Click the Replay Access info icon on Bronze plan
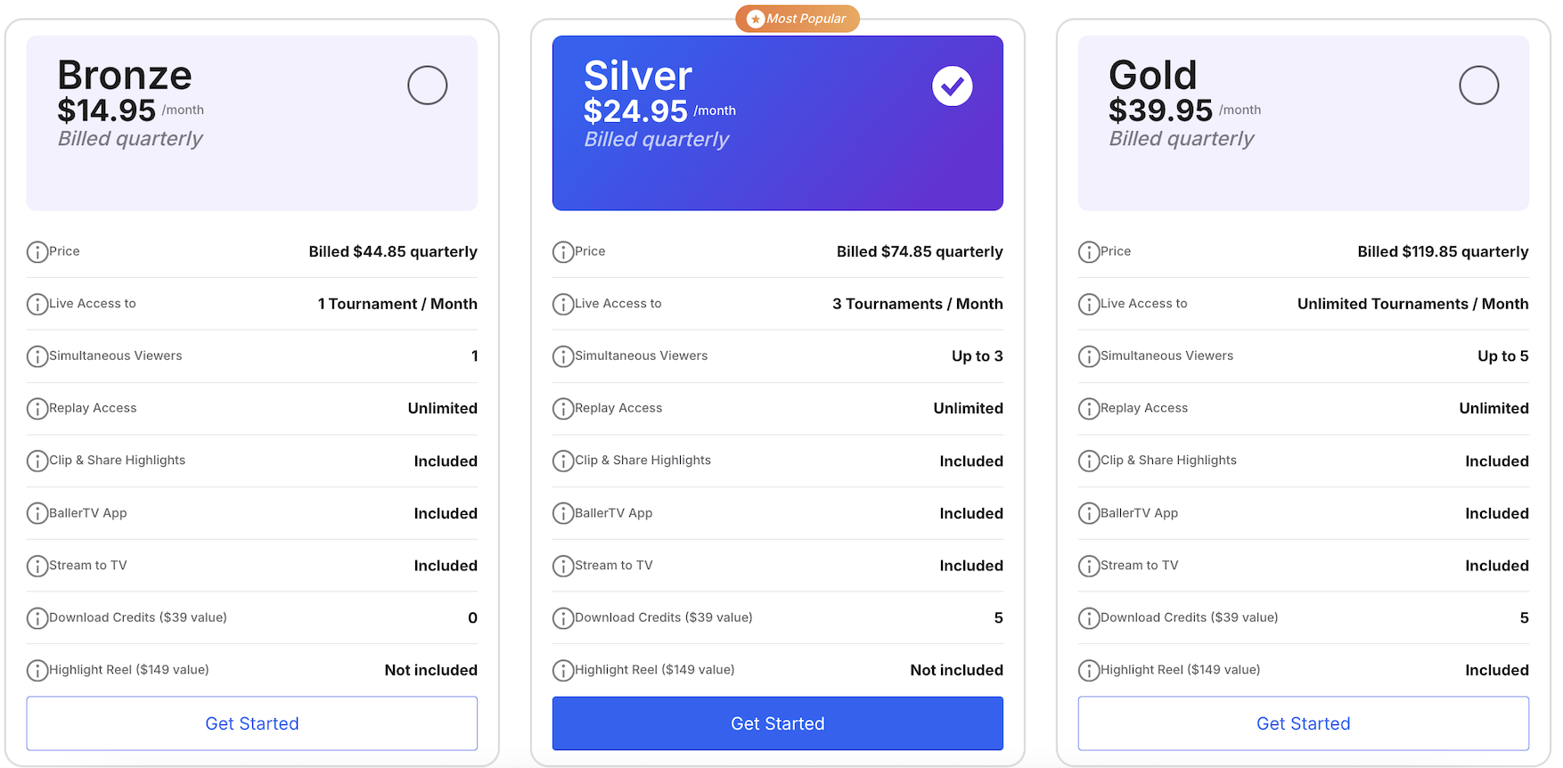 [x=37, y=409]
